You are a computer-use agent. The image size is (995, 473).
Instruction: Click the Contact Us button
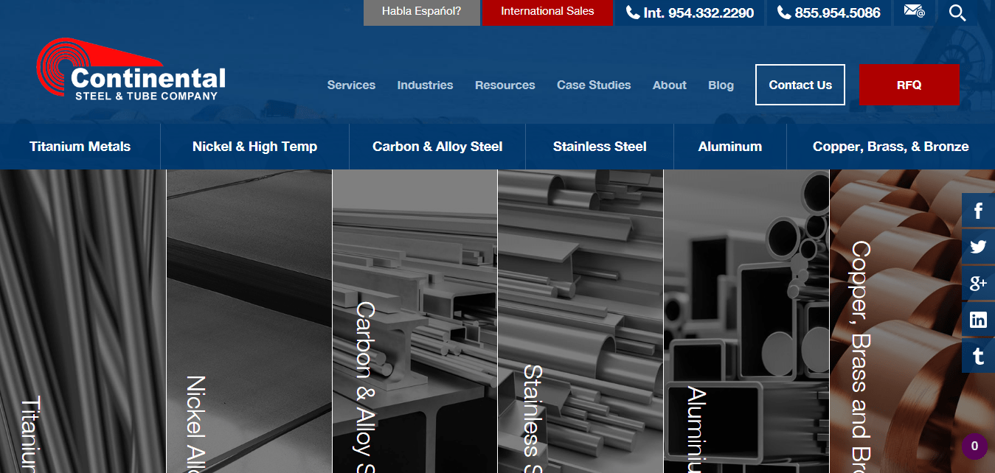(800, 85)
